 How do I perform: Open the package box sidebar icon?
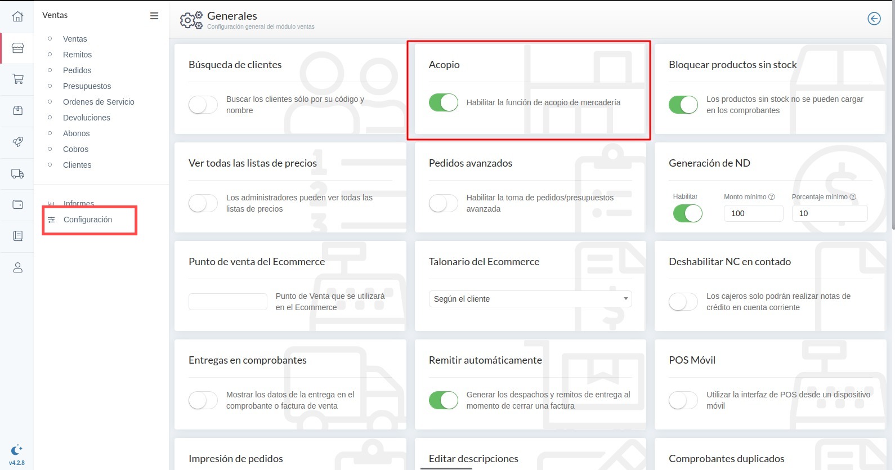tap(17, 110)
